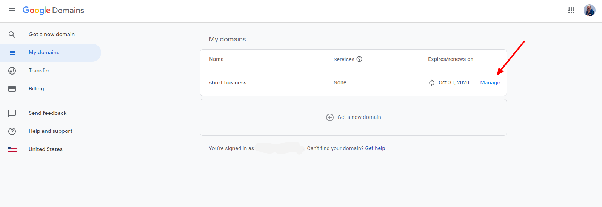Click the auto-renew icon beside Oct 31, 2020

(432, 82)
